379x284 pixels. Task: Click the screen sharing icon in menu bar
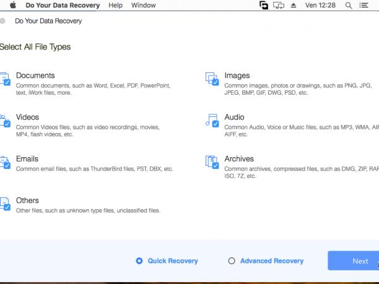click(264, 6)
